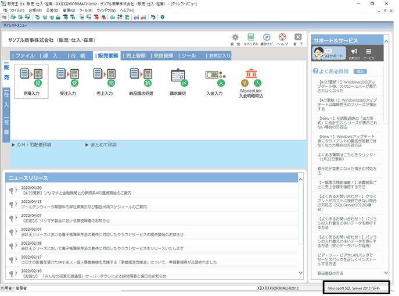Open the 売上入力 sales entry icon
This screenshot has height=296, width=399.
pos(105,81)
